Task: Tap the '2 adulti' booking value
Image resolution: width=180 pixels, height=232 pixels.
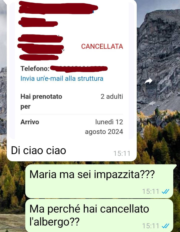Action: point(112,96)
